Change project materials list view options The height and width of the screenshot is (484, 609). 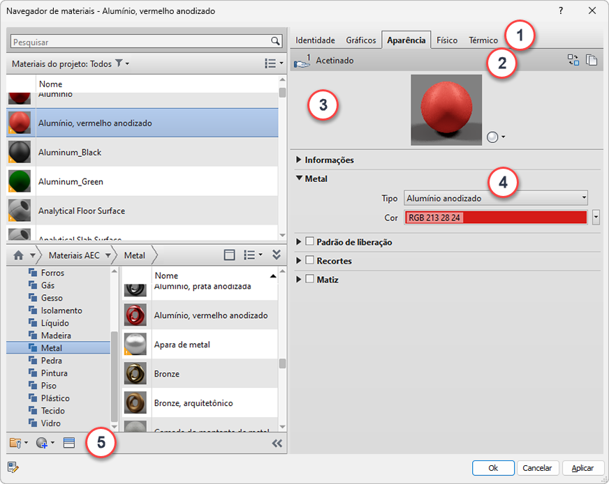[274, 63]
